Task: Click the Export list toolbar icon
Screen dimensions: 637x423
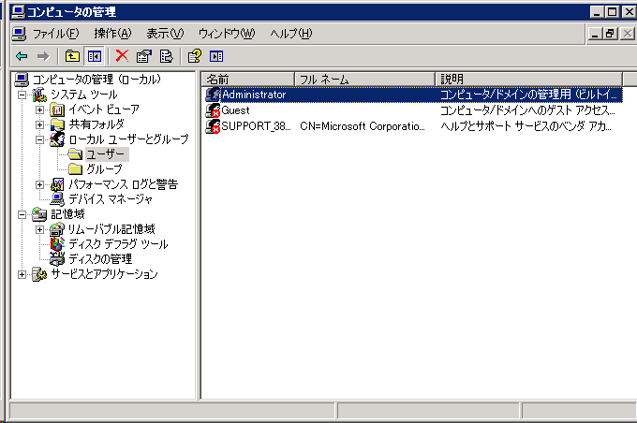Action: coord(166,56)
